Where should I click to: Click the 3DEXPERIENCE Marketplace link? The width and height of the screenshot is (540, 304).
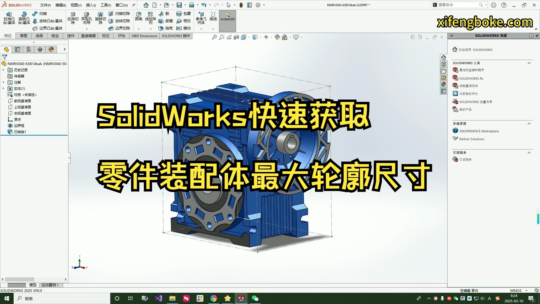[x=478, y=131]
